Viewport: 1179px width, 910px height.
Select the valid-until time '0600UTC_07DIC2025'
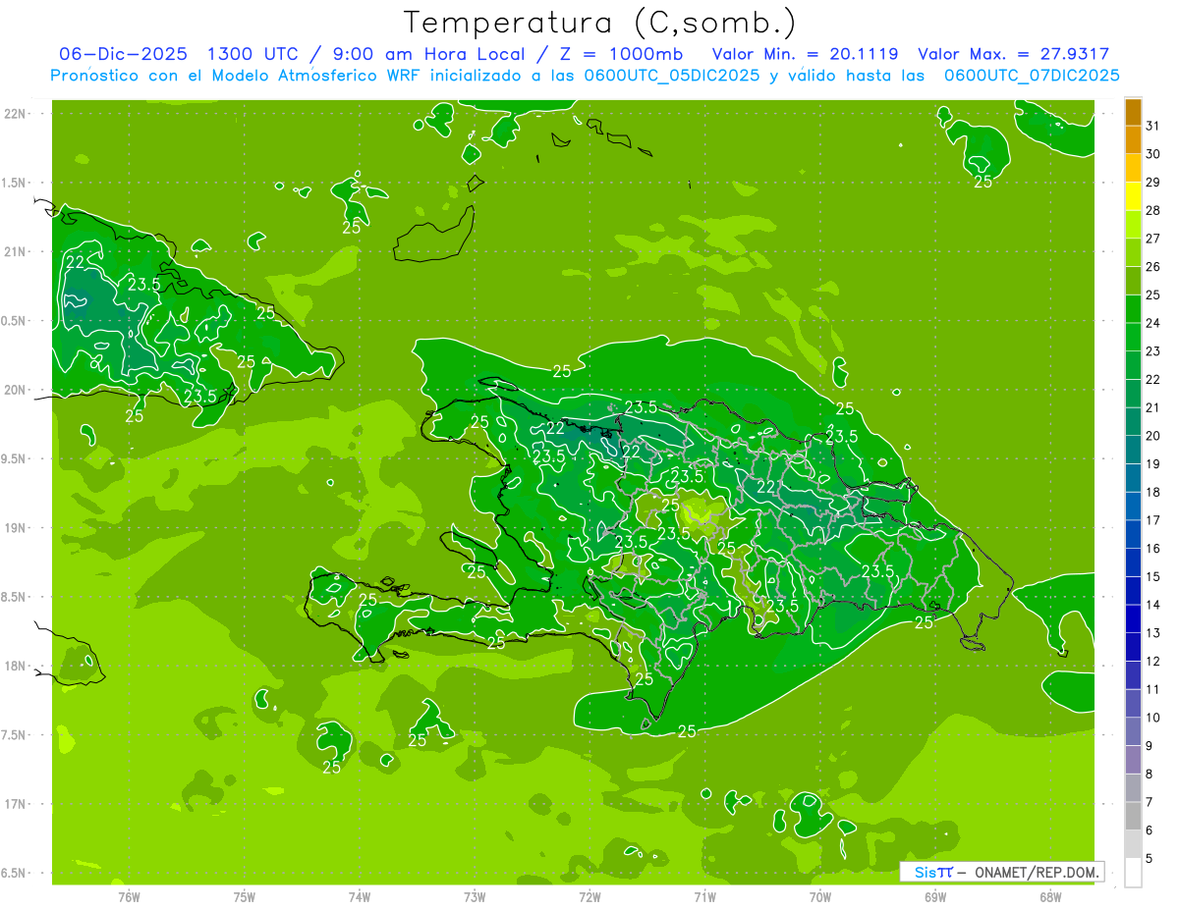(1032, 76)
